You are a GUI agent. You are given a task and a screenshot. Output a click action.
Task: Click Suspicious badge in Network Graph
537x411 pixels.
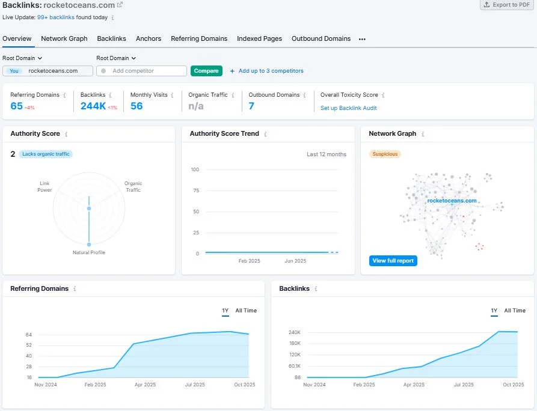click(385, 154)
